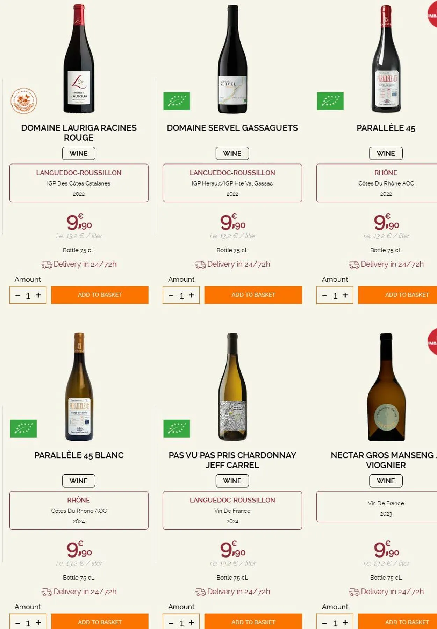Click the Pas Vu Pas Pris bottle image

[232, 386]
